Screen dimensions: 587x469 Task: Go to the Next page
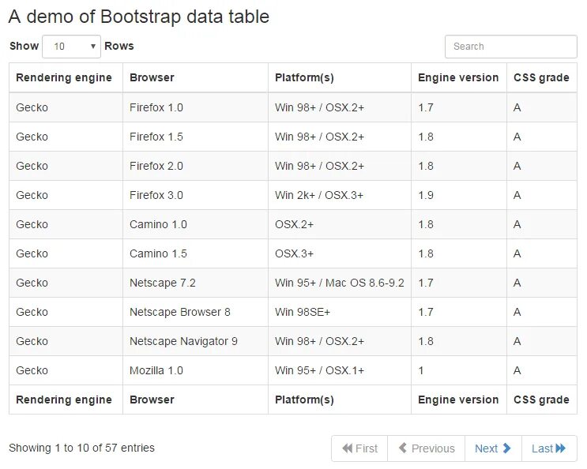(x=493, y=448)
